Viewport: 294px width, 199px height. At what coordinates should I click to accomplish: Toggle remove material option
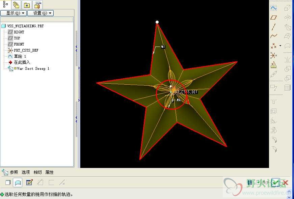(40, 182)
